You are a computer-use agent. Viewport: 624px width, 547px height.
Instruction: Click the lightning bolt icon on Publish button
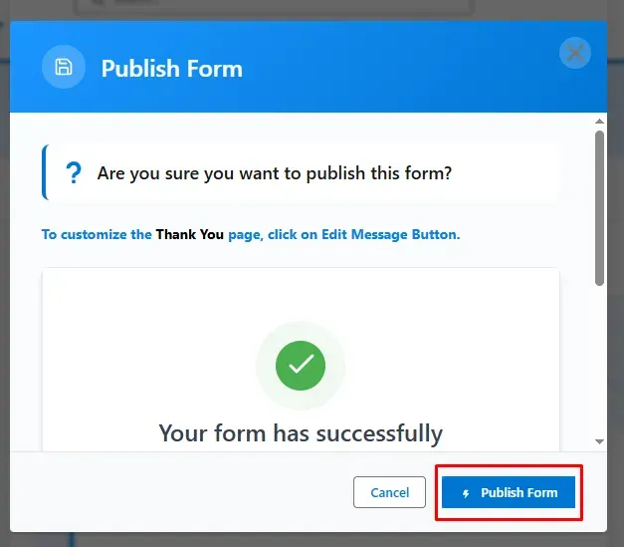[x=466, y=493]
